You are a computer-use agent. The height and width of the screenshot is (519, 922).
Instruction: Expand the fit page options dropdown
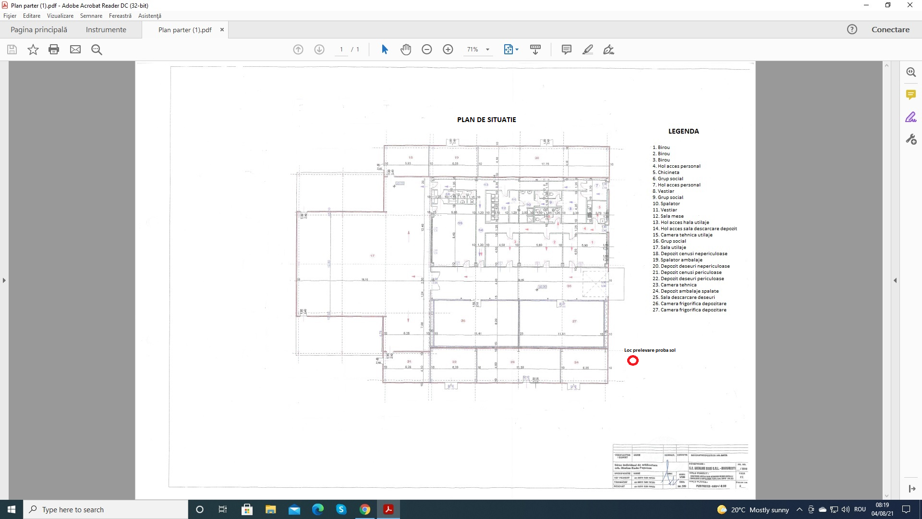click(517, 49)
